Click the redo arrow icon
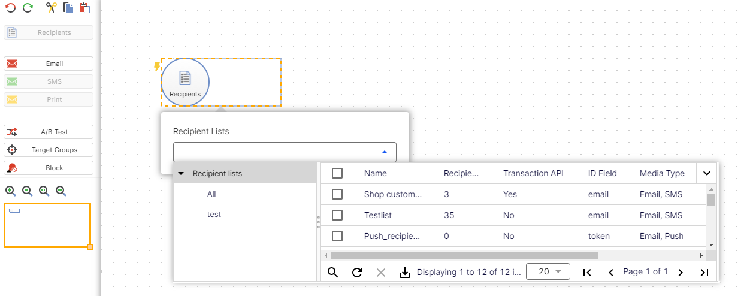Image resolution: width=744 pixels, height=296 pixels. pos(28,8)
